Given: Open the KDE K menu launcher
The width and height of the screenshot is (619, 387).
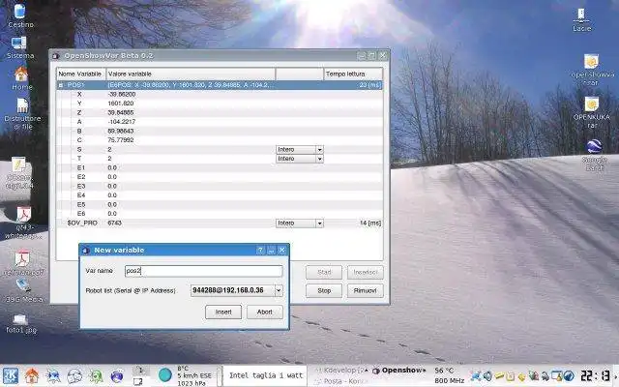Looking at the screenshot, I should click(x=11, y=376).
